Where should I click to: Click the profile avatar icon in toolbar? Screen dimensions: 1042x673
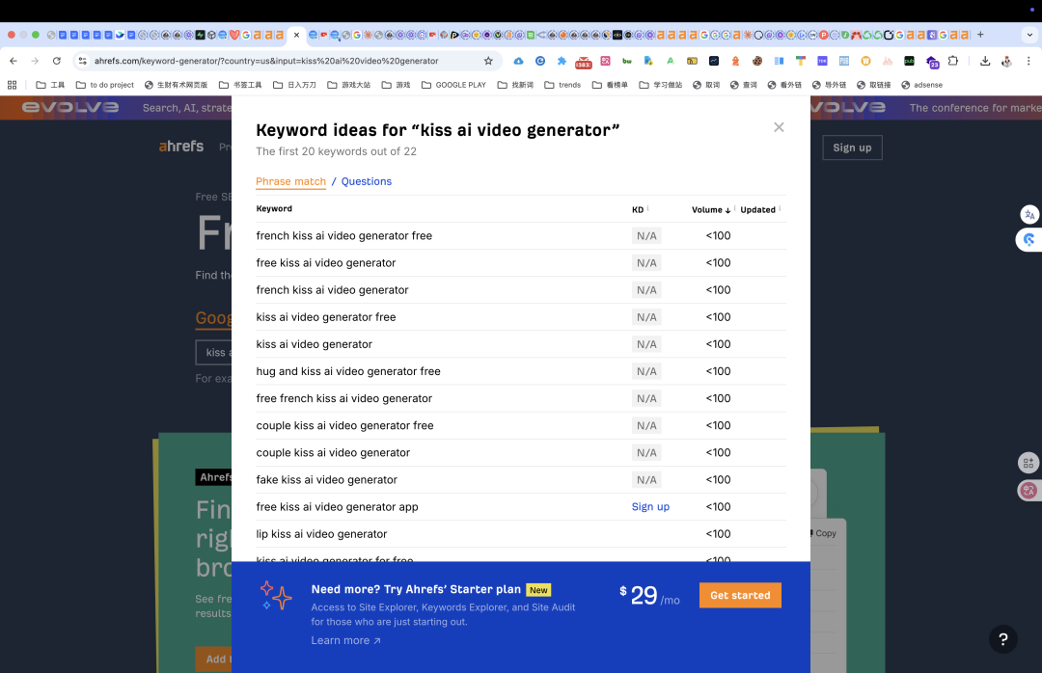click(x=1006, y=61)
